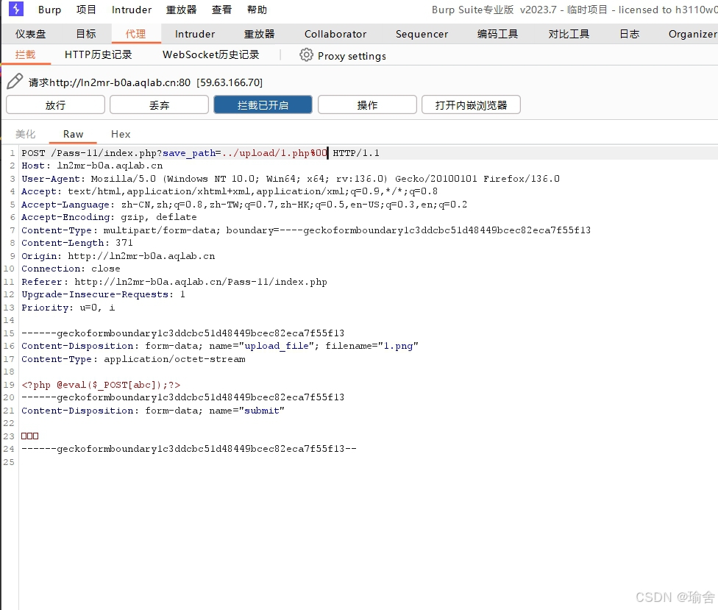Open Proxy settings

point(352,56)
